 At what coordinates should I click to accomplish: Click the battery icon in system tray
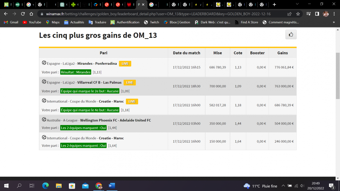(x=290, y=186)
